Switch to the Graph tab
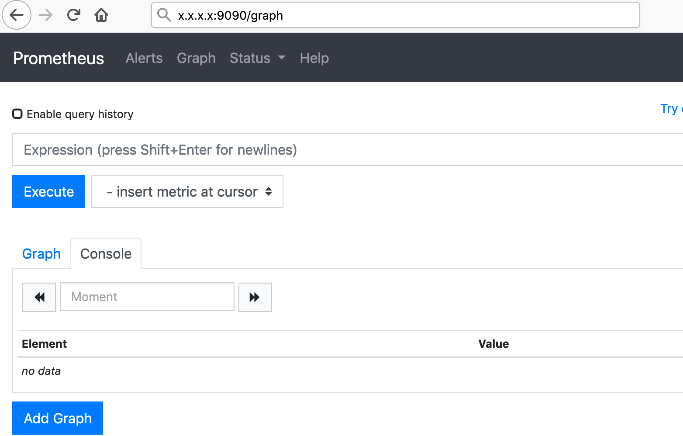Screen dimensions: 683x436 click(x=41, y=254)
